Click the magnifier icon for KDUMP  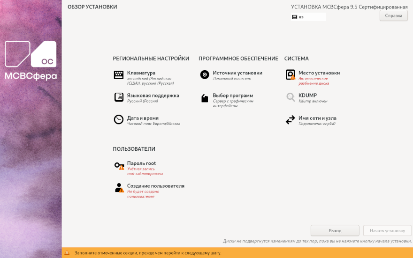[290, 97]
